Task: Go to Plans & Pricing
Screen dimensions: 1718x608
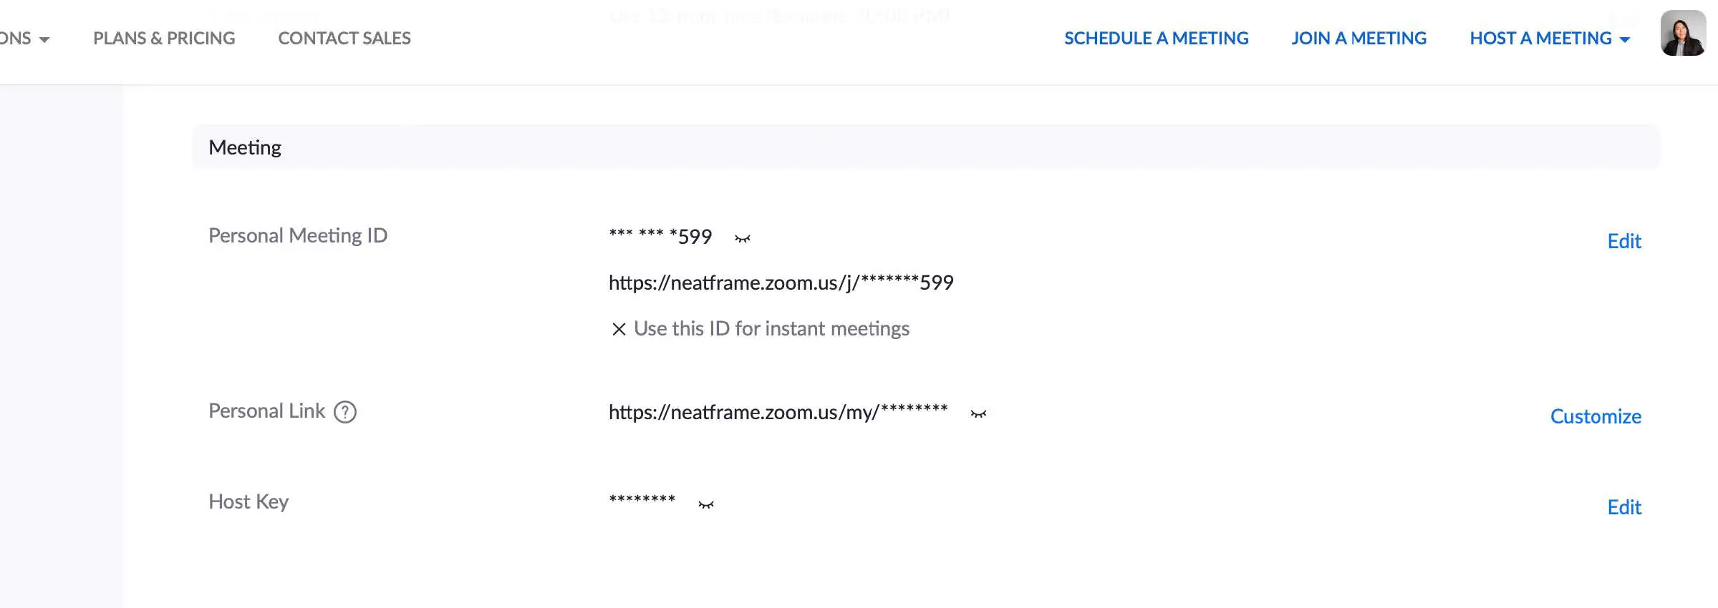Action: click(164, 39)
